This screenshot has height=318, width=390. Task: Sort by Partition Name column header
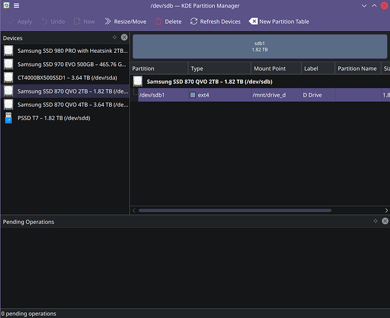click(358, 69)
